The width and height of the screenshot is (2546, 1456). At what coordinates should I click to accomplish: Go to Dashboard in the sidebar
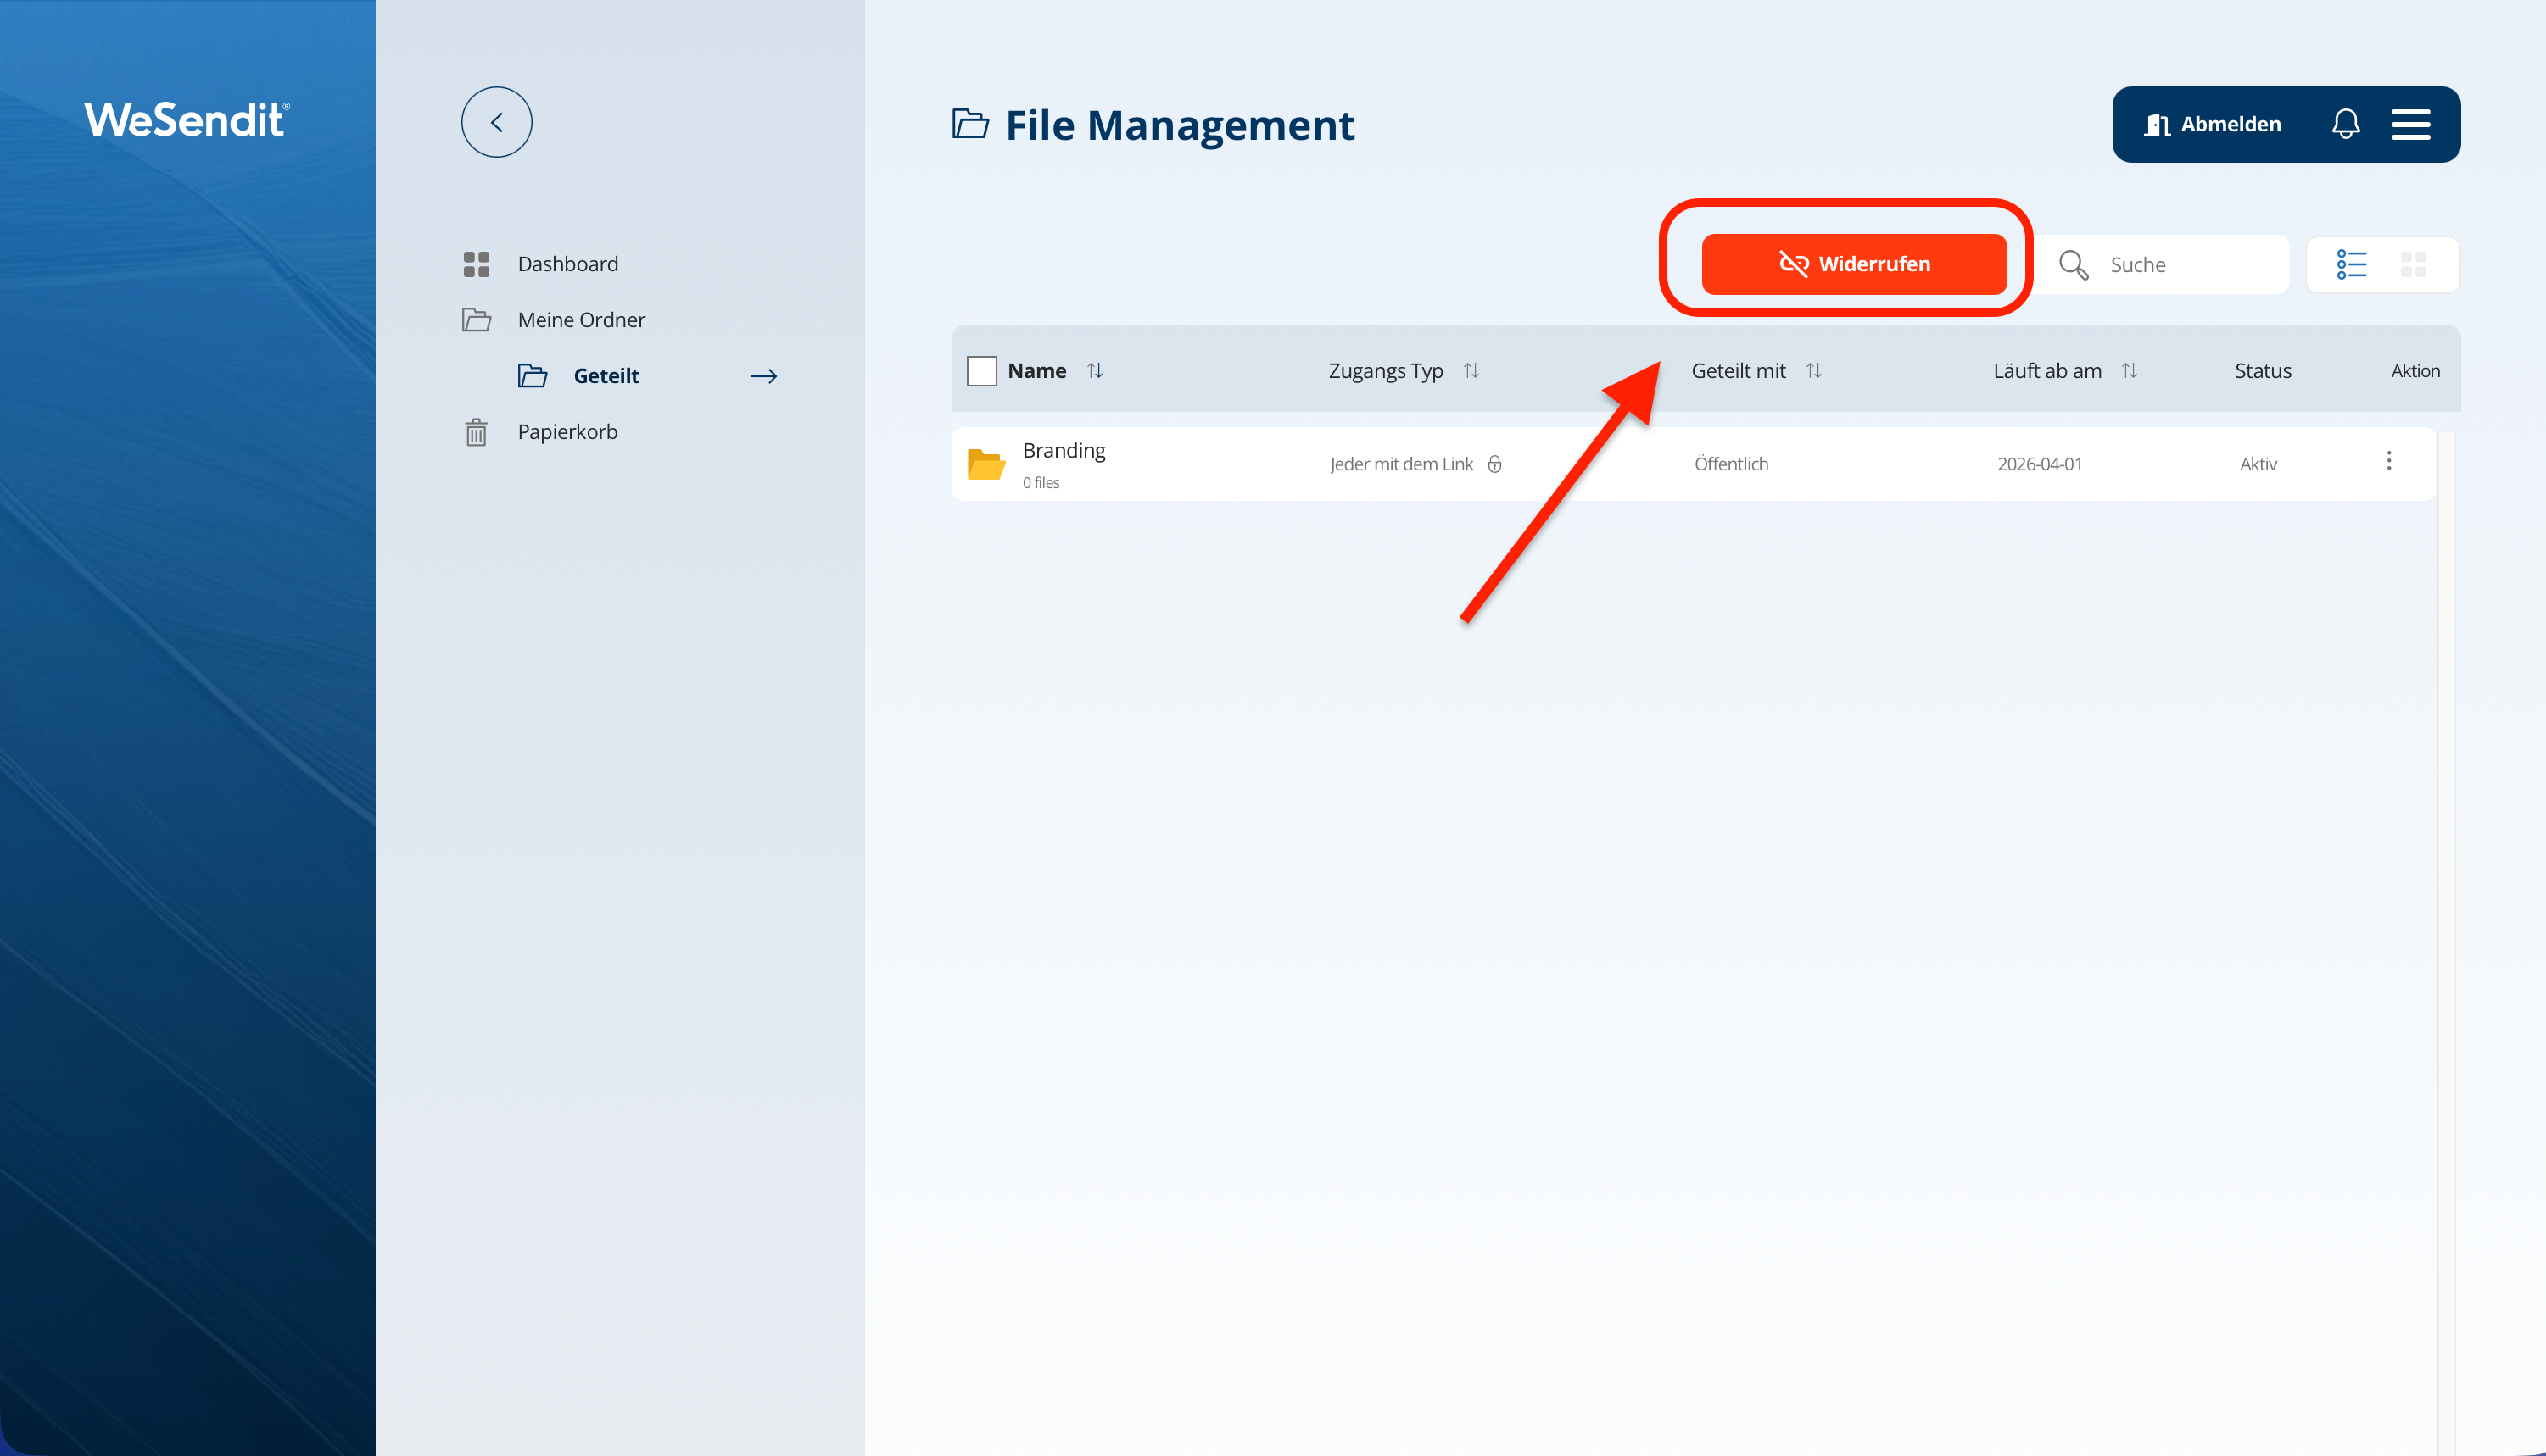tap(567, 264)
